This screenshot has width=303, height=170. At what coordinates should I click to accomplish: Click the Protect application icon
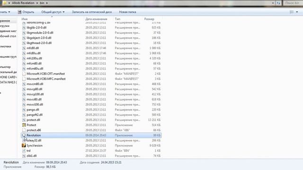(x=24, y=125)
